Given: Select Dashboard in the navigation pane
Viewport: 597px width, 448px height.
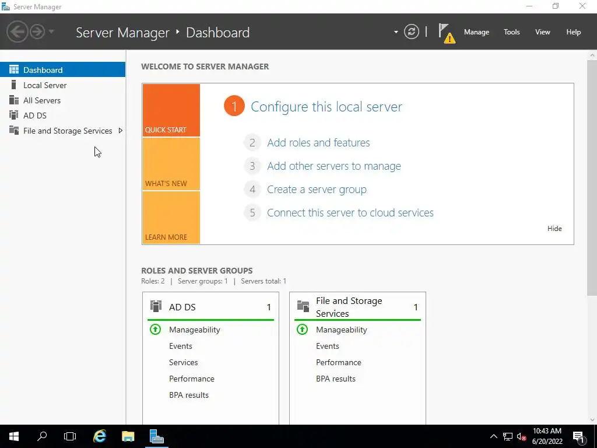Looking at the screenshot, I should [x=62, y=70].
